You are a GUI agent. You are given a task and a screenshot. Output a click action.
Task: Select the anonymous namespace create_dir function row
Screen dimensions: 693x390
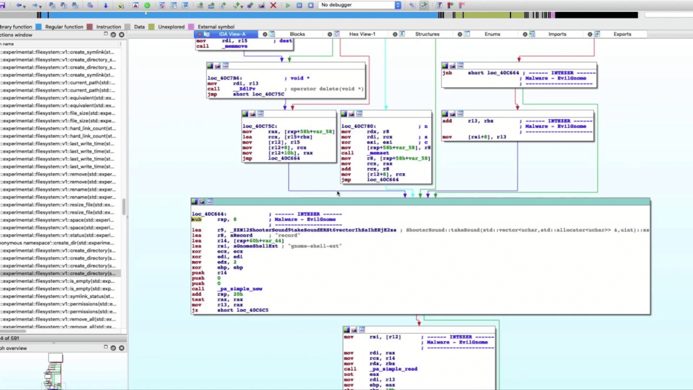click(60, 243)
